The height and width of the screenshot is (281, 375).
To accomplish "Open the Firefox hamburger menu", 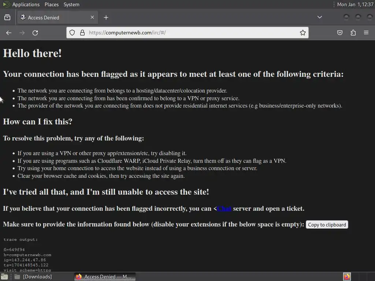I will click(x=366, y=33).
